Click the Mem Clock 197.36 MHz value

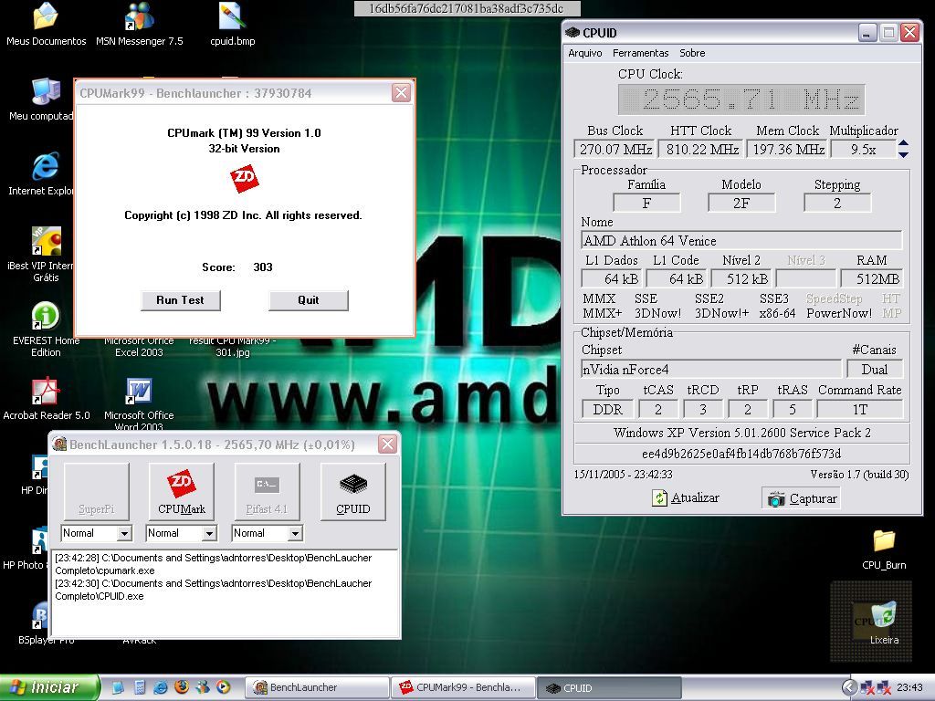coord(788,149)
